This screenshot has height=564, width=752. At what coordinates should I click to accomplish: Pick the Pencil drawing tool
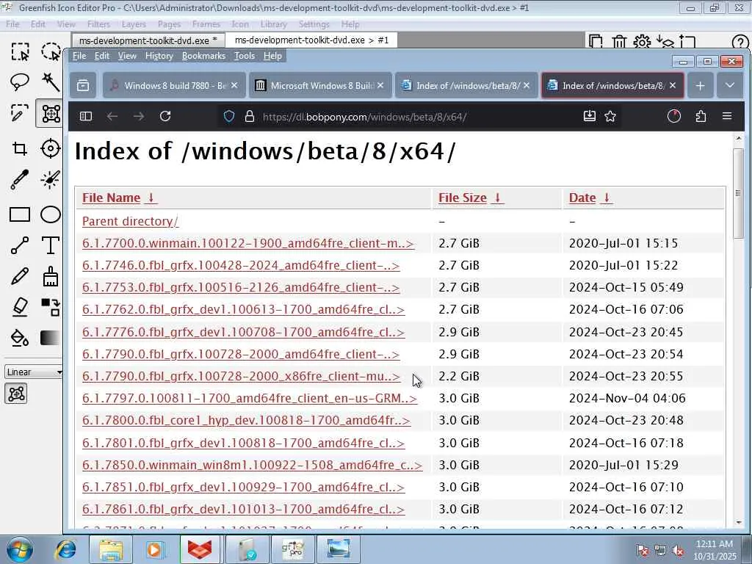20,276
